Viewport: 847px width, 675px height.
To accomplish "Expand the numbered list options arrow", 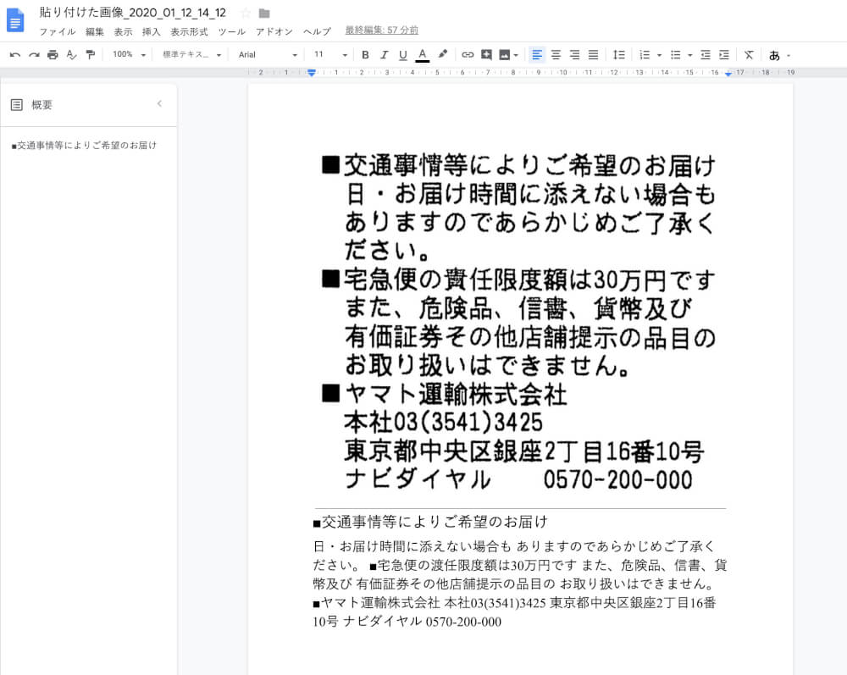I will tap(659, 55).
